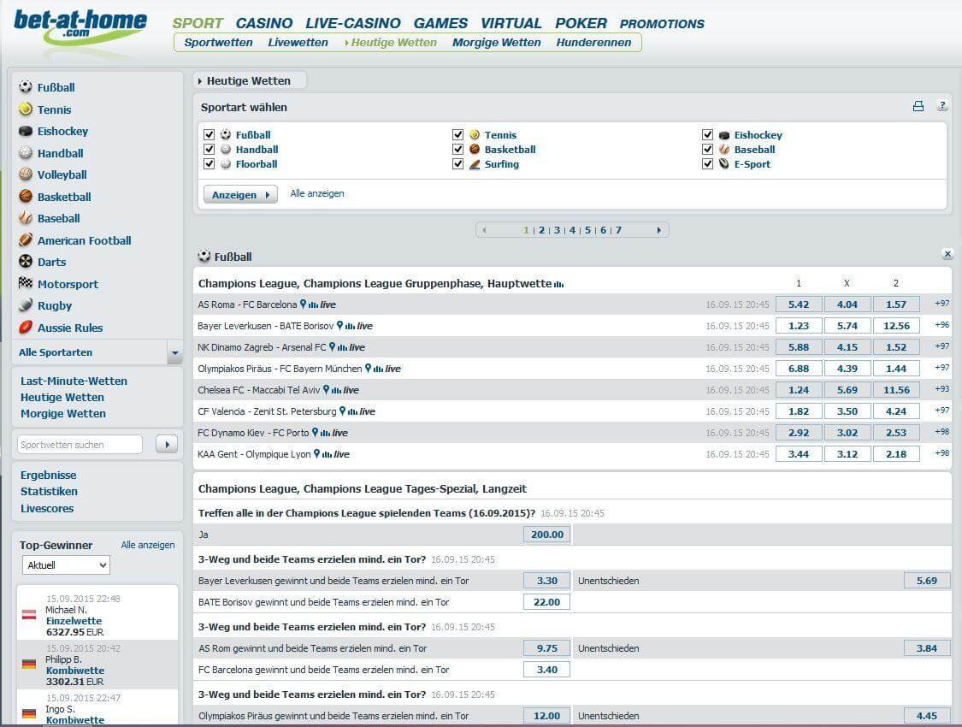The width and height of the screenshot is (962, 727).
Task: Click the American Football icon in sidebar
Action: pyautogui.click(x=25, y=239)
